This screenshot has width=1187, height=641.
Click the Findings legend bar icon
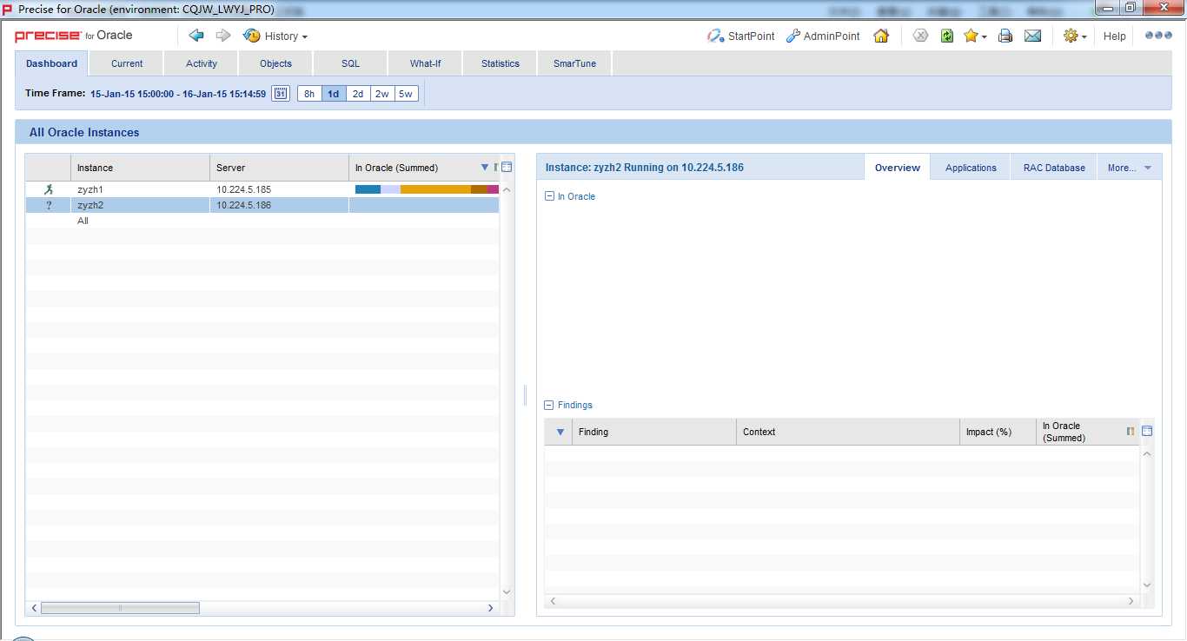(1131, 431)
